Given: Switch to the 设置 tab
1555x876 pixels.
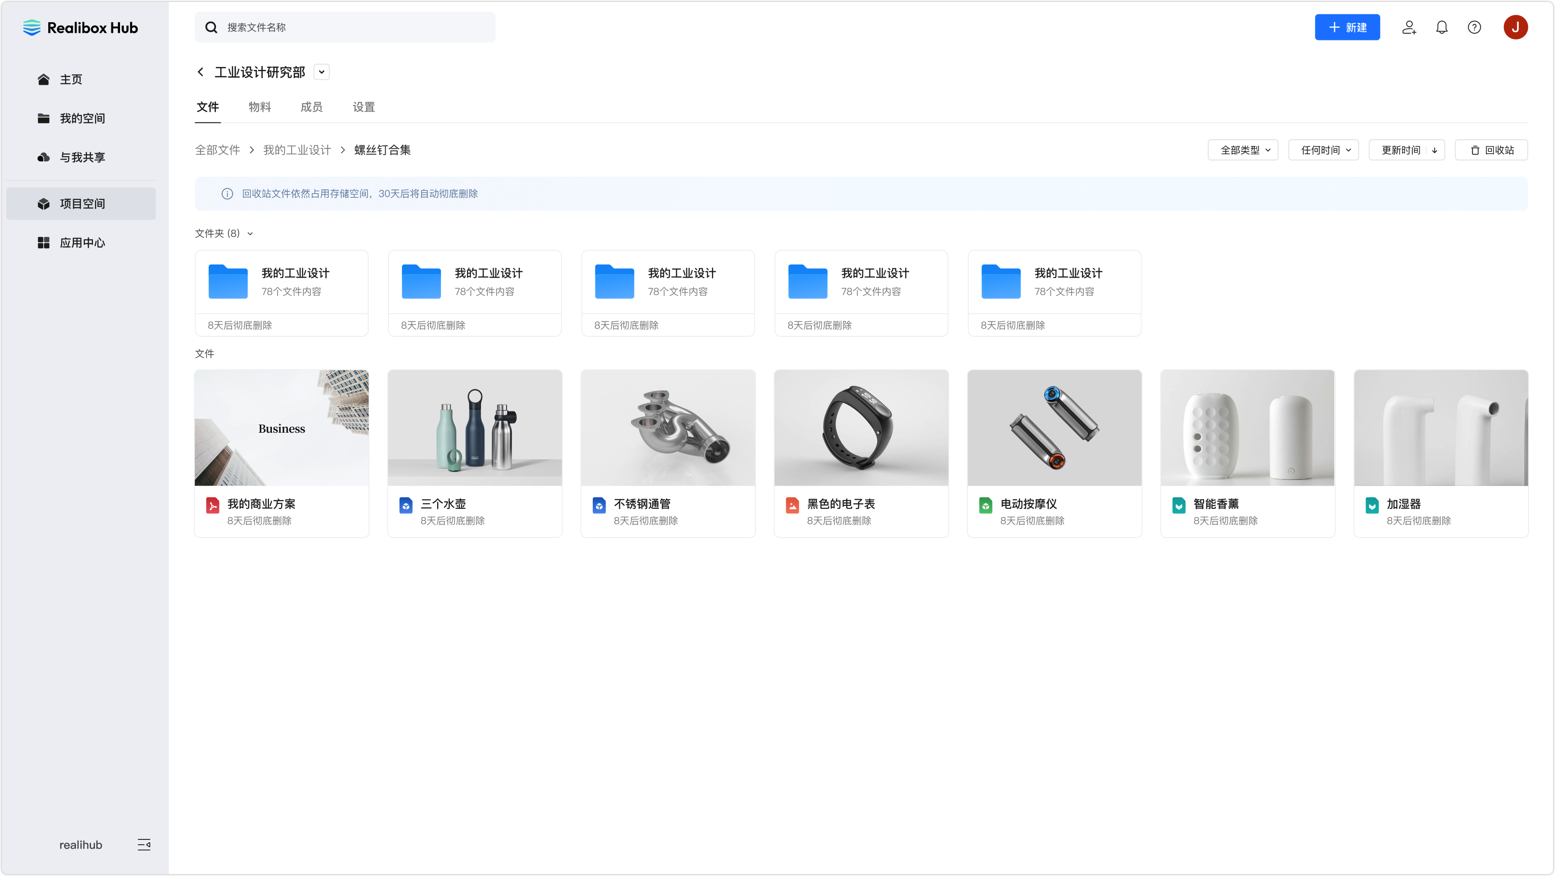Looking at the screenshot, I should tap(363, 107).
